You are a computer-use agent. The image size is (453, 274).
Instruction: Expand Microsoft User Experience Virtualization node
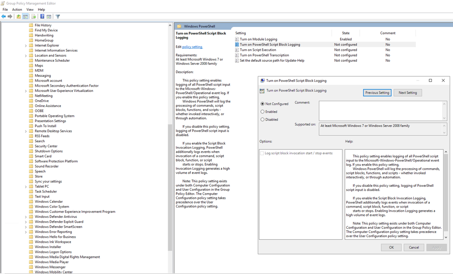[26, 91]
